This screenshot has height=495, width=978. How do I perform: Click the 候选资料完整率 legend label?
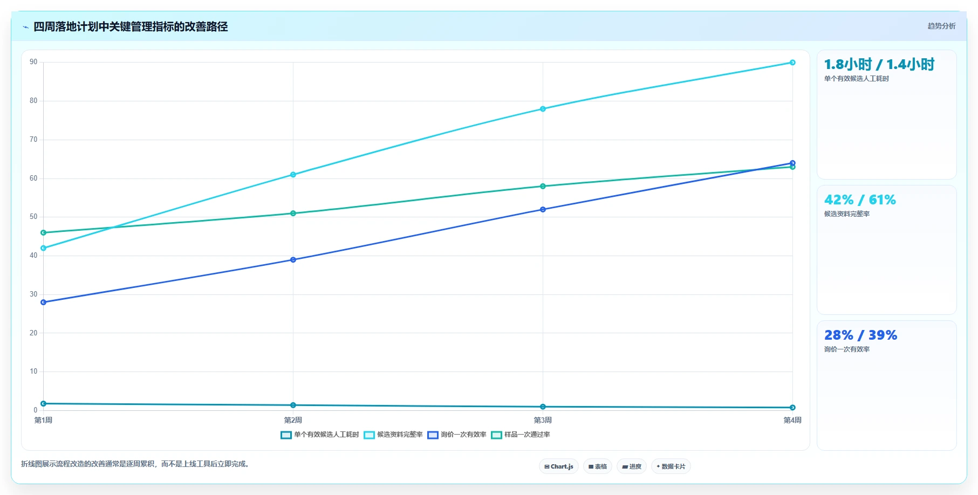click(400, 435)
